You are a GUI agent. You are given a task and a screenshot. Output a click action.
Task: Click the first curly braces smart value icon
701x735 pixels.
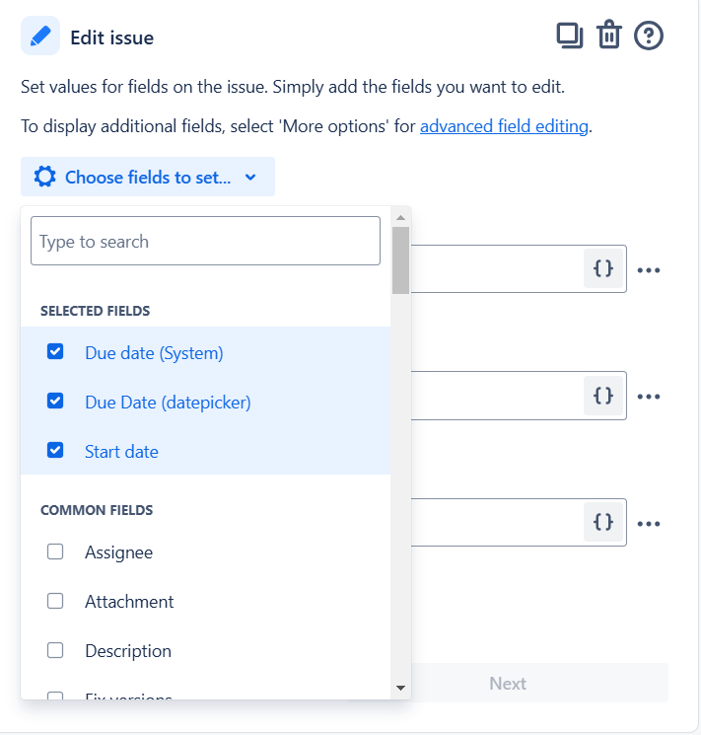tap(603, 268)
